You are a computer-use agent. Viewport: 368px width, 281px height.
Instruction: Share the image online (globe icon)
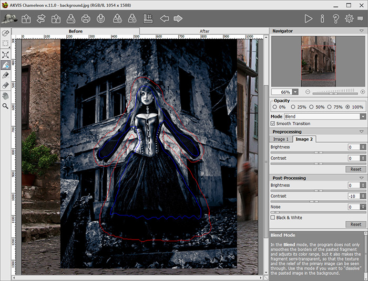pos(101,19)
